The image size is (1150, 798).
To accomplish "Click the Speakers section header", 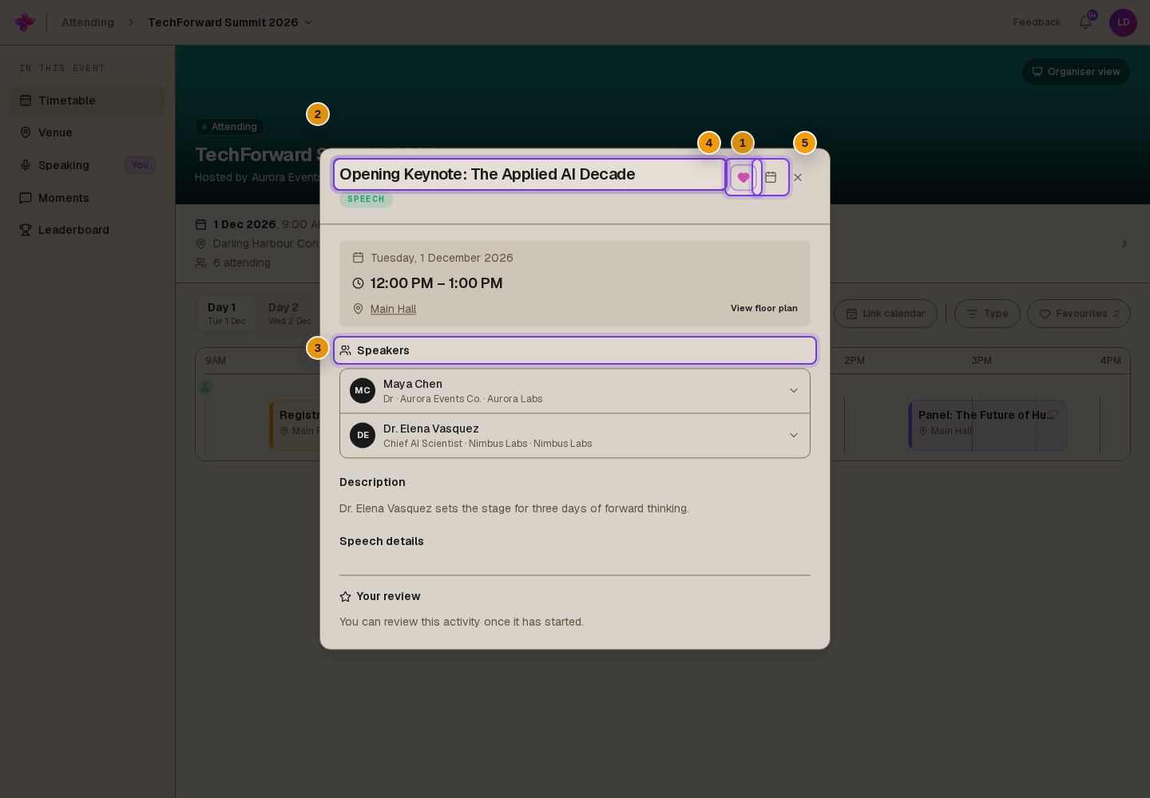I will pos(575,350).
